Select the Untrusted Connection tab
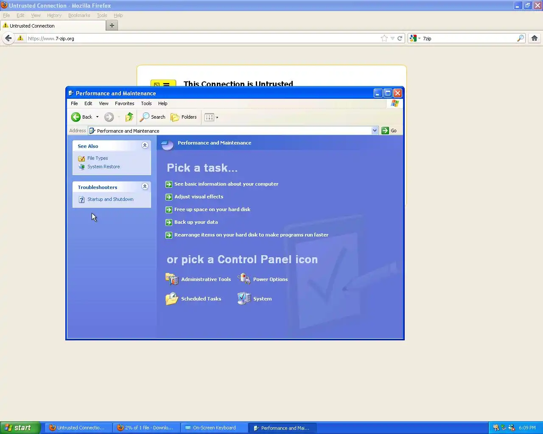Screen dimensions: 543x434 pos(53,26)
